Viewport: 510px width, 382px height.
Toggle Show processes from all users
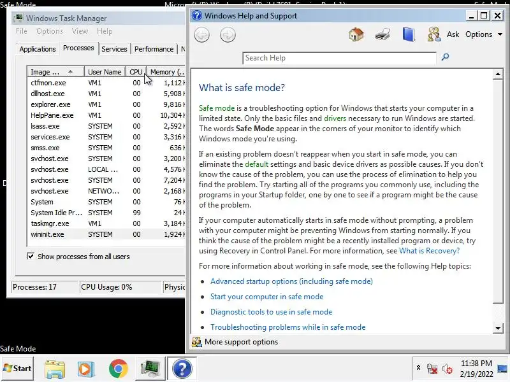tap(31, 257)
